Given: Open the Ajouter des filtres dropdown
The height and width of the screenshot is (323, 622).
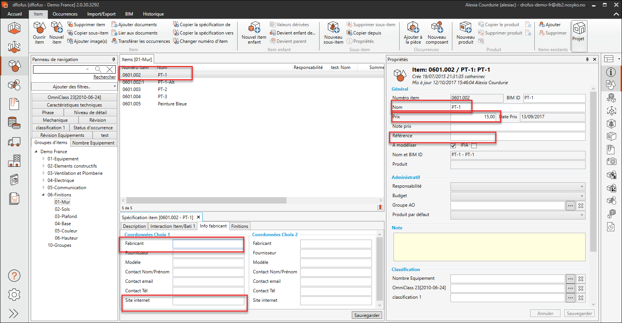Looking at the screenshot, I should [74, 87].
